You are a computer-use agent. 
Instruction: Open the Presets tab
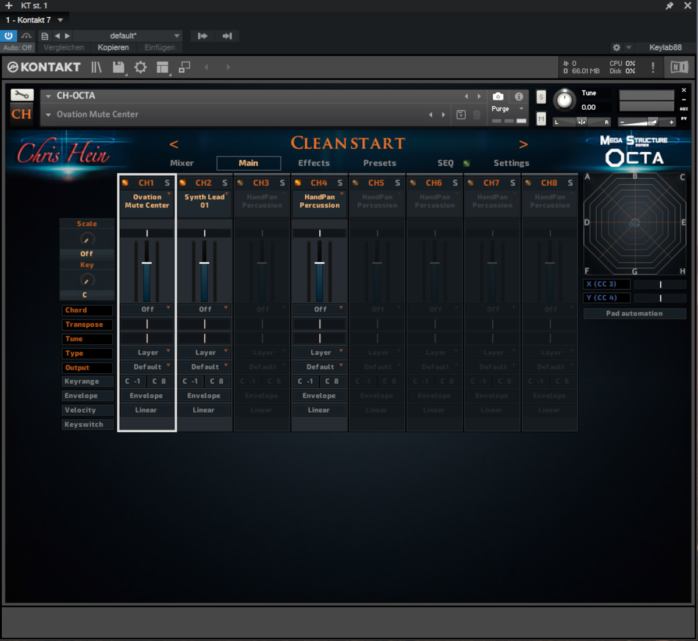380,163
